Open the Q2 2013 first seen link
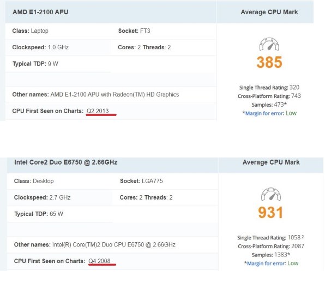This screenshot has height=281, width=325. click(x=98, y=111)
